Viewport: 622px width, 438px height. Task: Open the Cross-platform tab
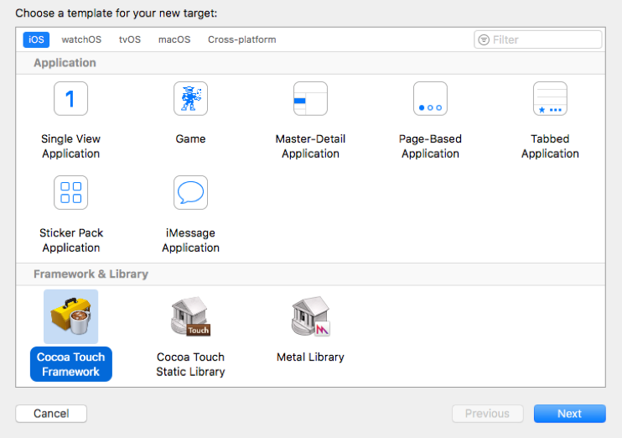pyautogui.click(x=241, y=39)
